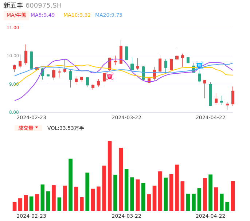Click the red bull (牛) signal marker
Screen dimensions: 250x221
(110, 76)
